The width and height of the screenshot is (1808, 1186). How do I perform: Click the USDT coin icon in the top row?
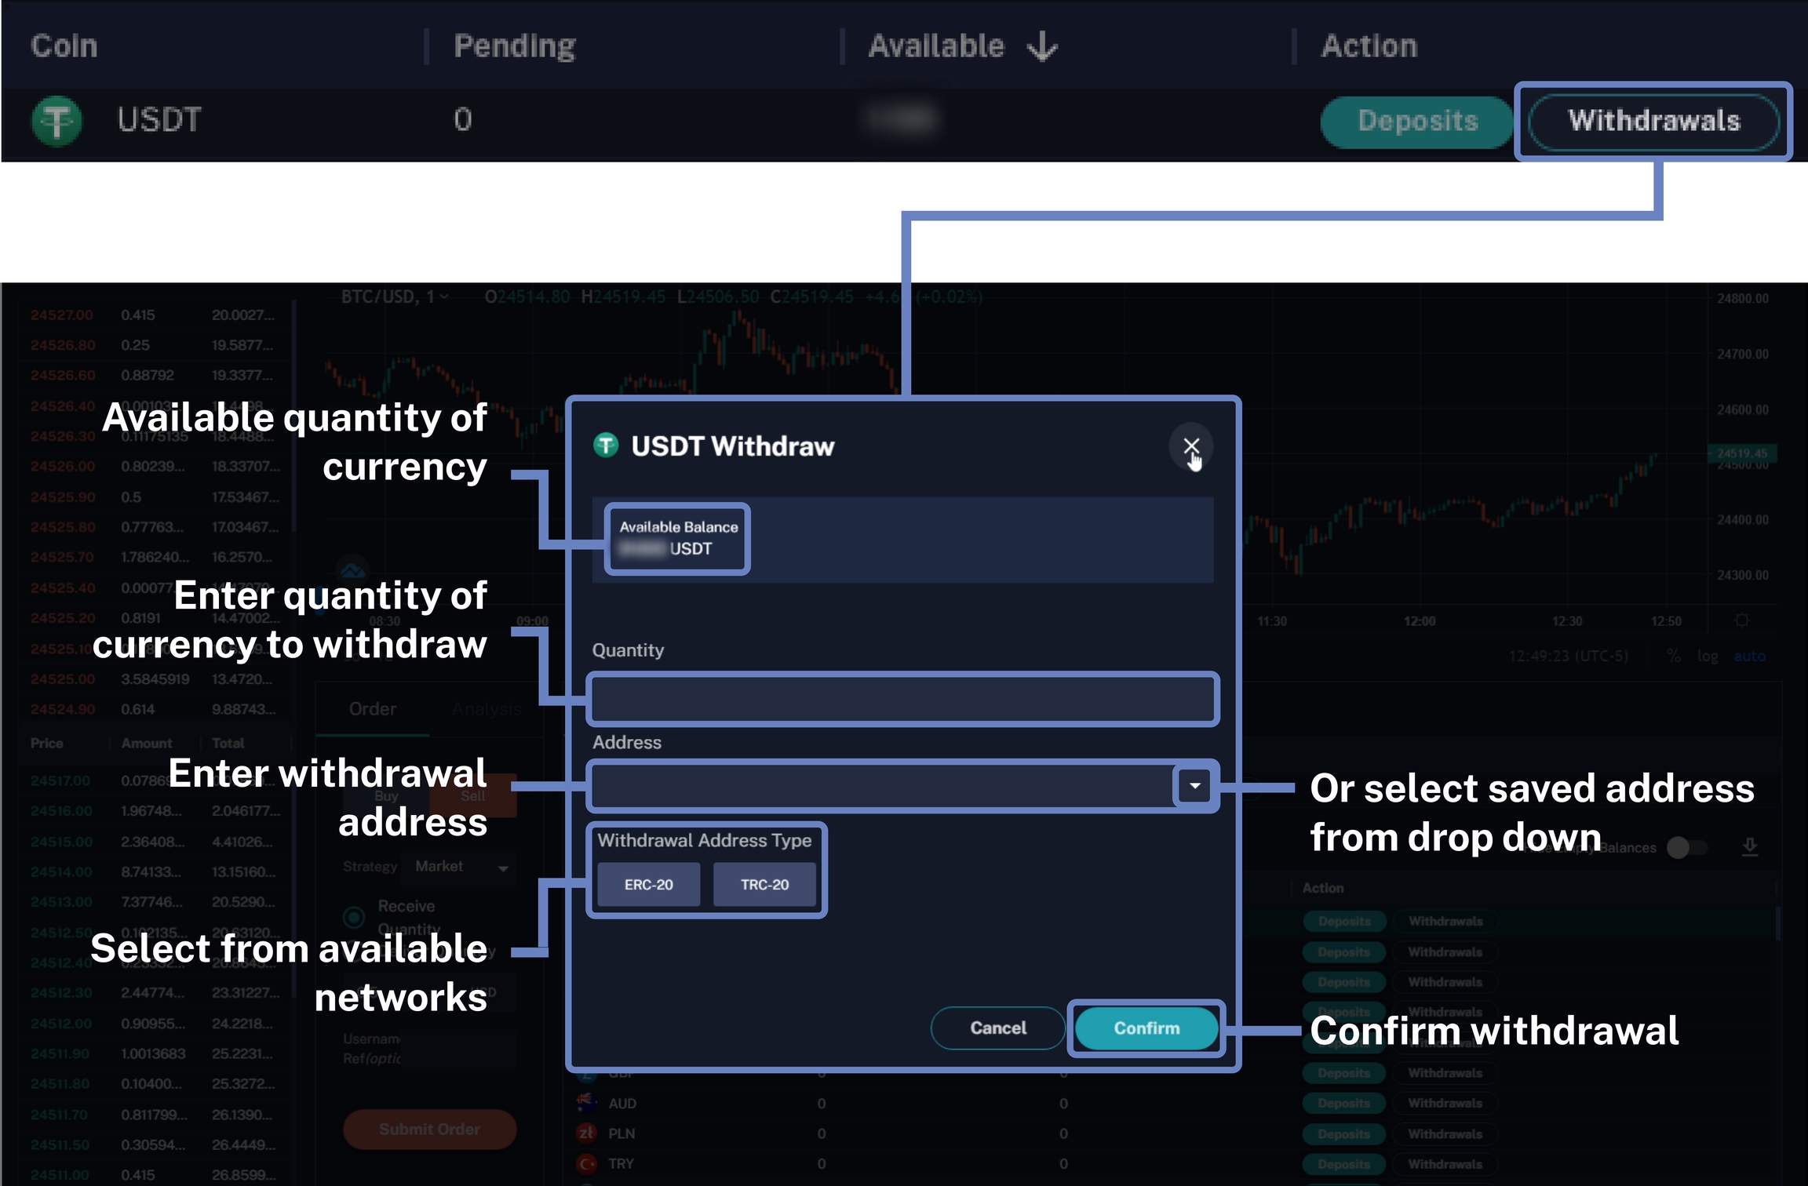coord(56,121)
